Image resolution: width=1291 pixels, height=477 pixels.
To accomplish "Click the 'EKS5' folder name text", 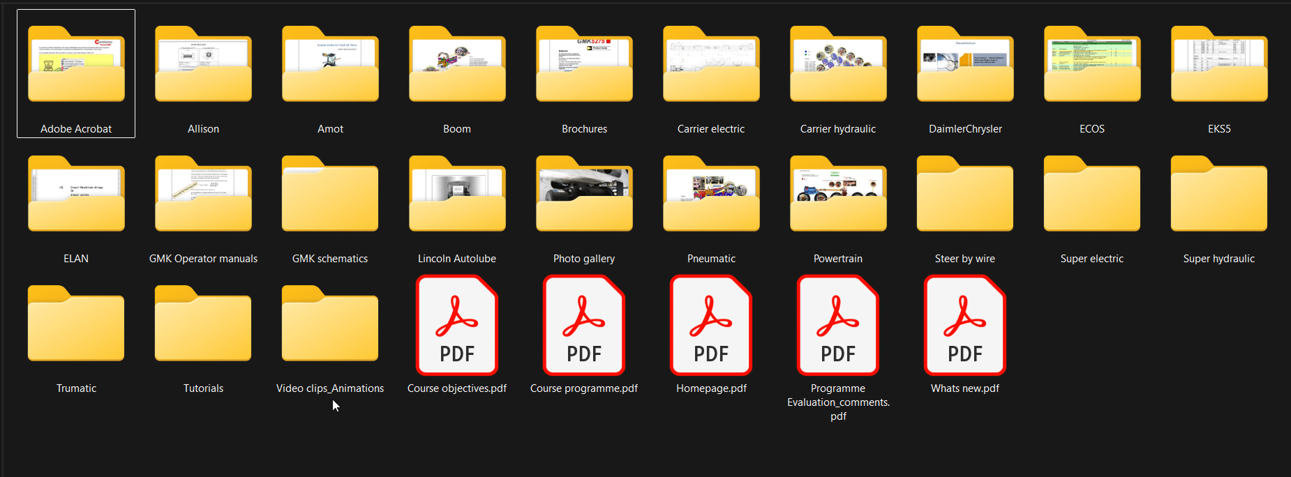I will [1219, 129].
